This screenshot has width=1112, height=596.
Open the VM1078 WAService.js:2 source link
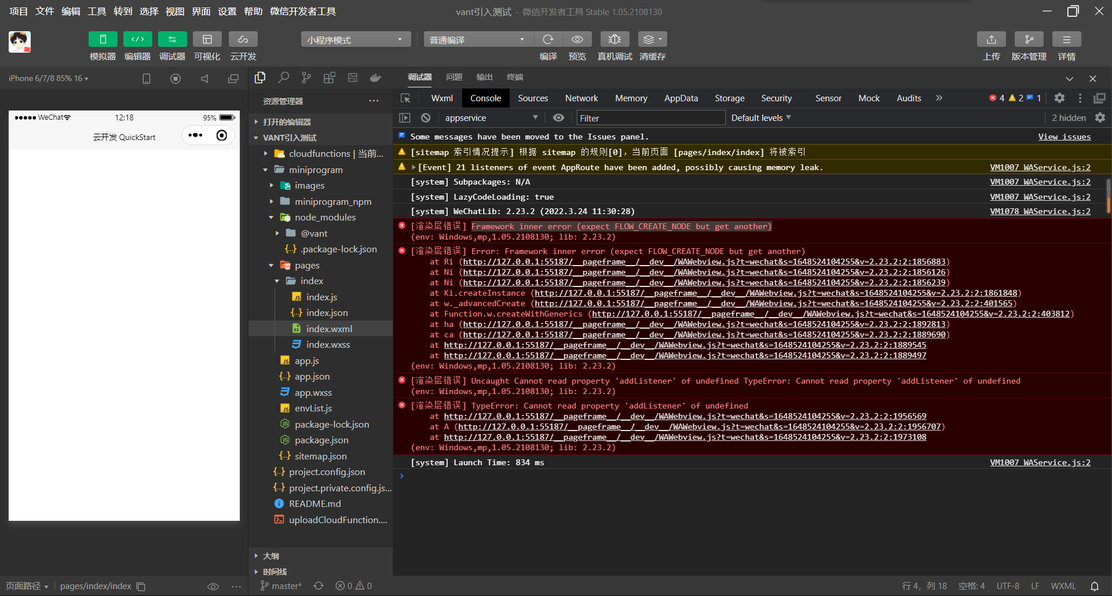(1040, 211)
